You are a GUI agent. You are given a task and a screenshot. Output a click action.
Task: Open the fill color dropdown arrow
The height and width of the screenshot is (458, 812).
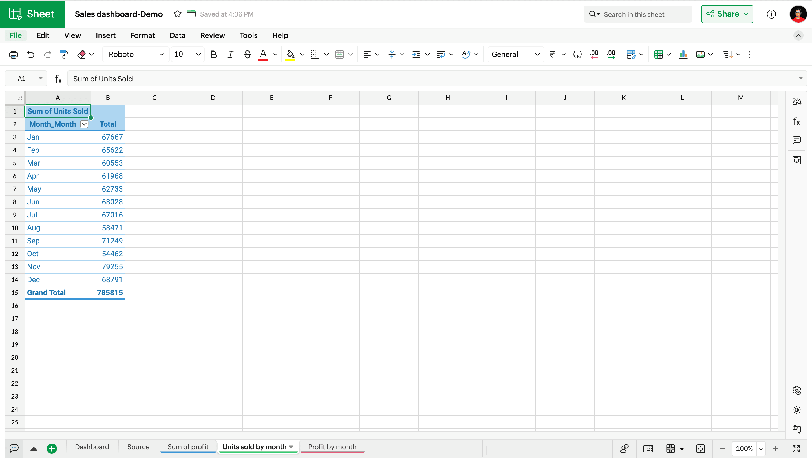(x=302, y=54)
